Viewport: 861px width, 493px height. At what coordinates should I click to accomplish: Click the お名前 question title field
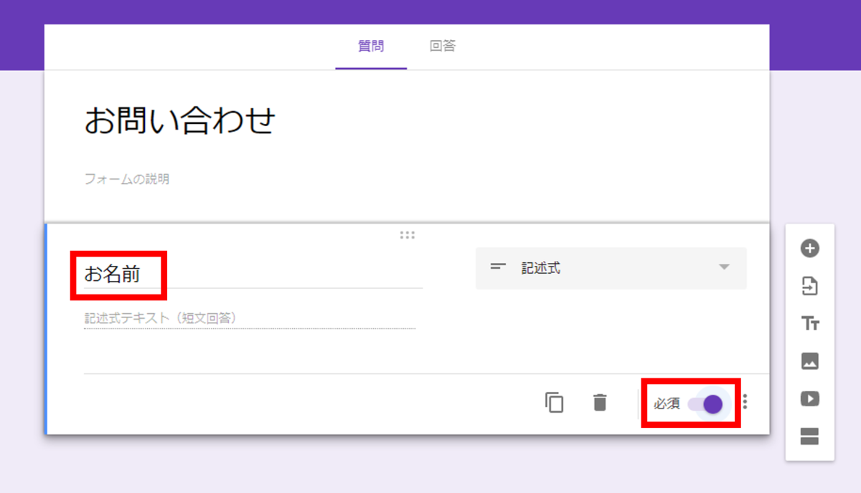(253, 274)
